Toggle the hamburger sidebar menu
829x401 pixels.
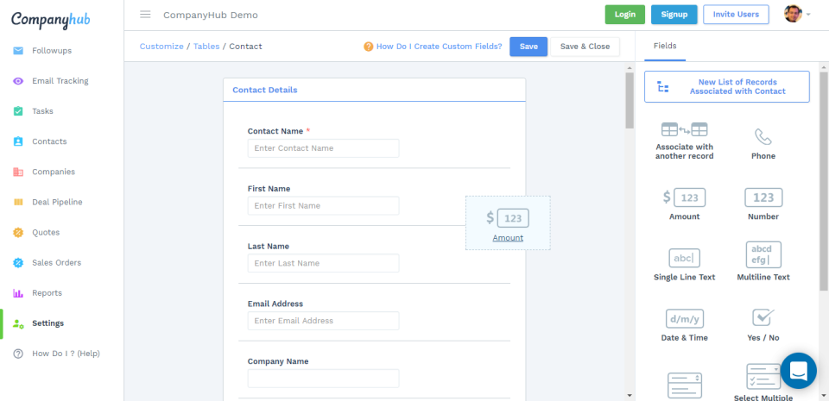[x=145, y=15]
